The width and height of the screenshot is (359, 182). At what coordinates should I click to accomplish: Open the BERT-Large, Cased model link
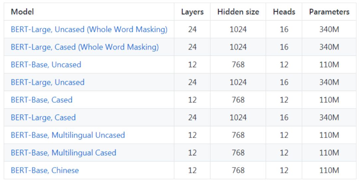pos(43,118)
